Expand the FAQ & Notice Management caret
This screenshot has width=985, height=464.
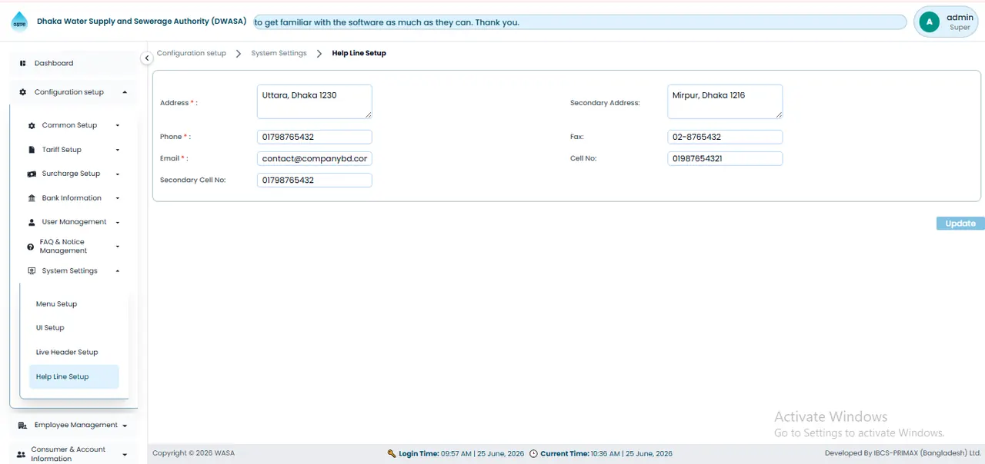(x=118, y=247)
